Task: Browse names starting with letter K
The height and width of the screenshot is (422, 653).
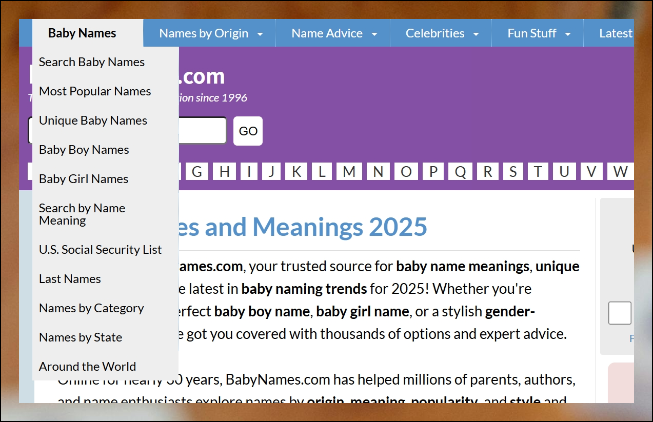Action: coord(296,171)
